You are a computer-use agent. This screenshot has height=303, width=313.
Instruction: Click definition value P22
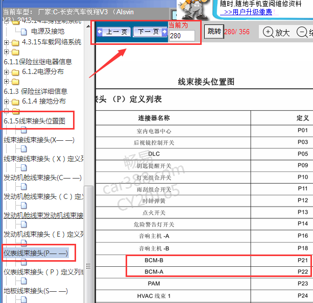click(303, 272)
